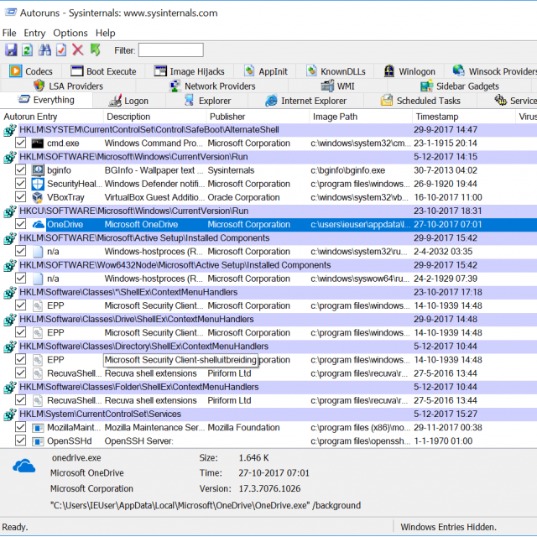This screenshot has width=537, height=537.
Task: Open the WMI tab
Action: click(337, 86)
